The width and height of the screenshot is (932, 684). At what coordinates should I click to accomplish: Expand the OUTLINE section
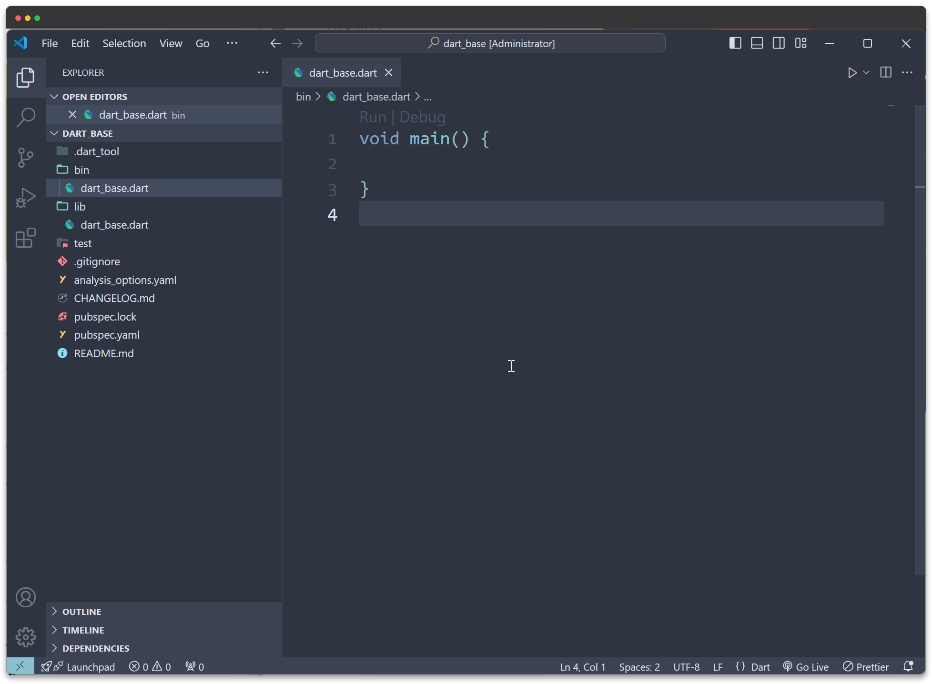point(82,612)
